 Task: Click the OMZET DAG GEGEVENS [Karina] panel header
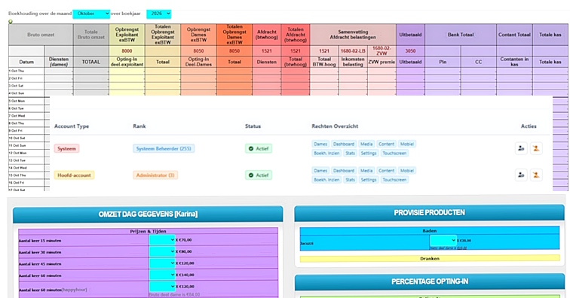click(148, 214)
